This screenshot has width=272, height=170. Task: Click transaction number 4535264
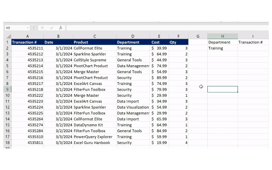[x=27, y=119]
